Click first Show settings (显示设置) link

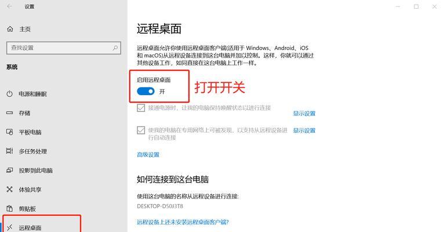(x=304, y=114)
